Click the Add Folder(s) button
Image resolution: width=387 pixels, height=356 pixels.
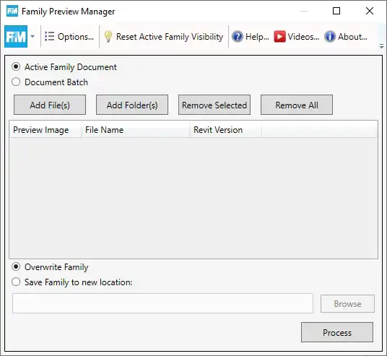tap(132, 105)
